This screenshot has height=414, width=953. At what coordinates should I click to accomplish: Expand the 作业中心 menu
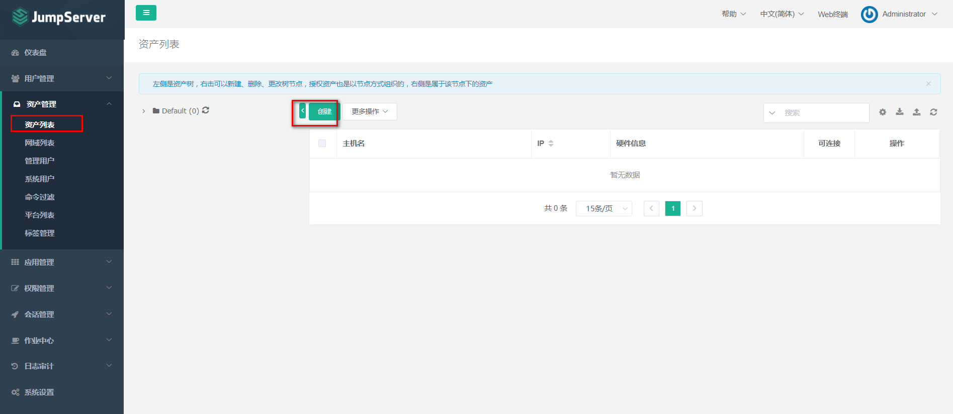[62, 340]
